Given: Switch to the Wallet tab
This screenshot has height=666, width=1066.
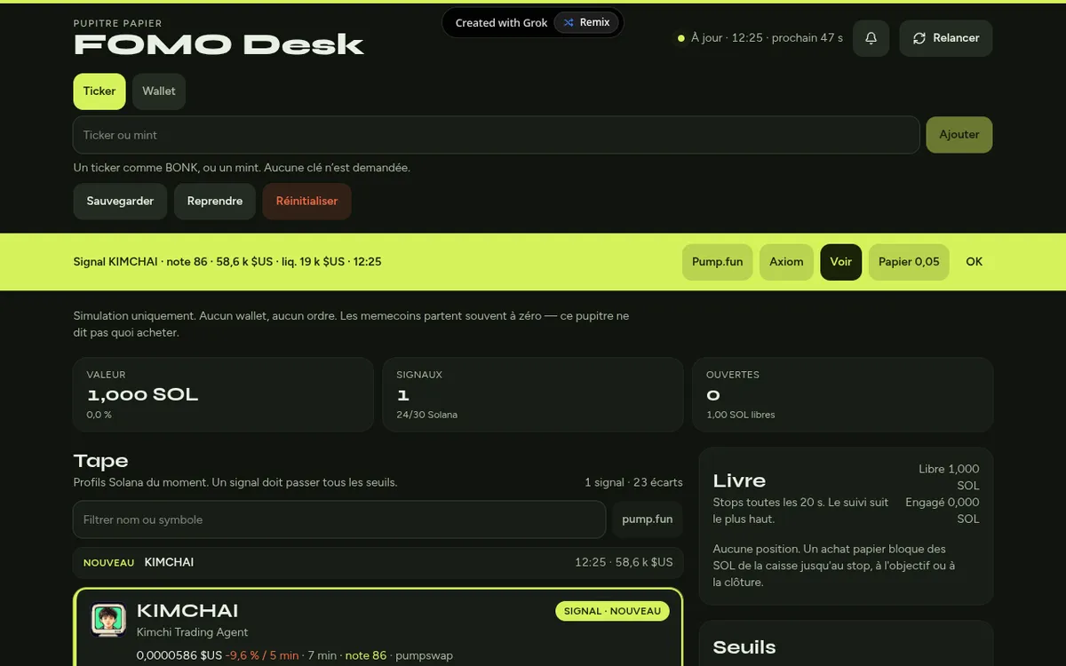Looking at the screenshot, I should pyautogui.click(x=159, y=91).
